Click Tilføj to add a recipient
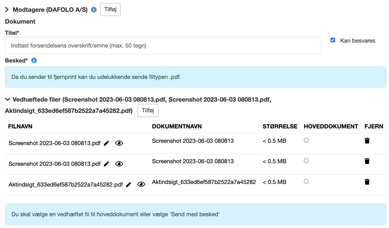This screenshot has width=389, height=228. pos(110,9)
